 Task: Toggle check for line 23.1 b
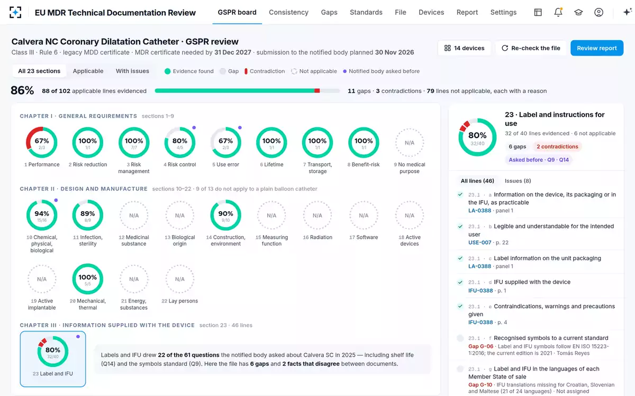point(460,227)
